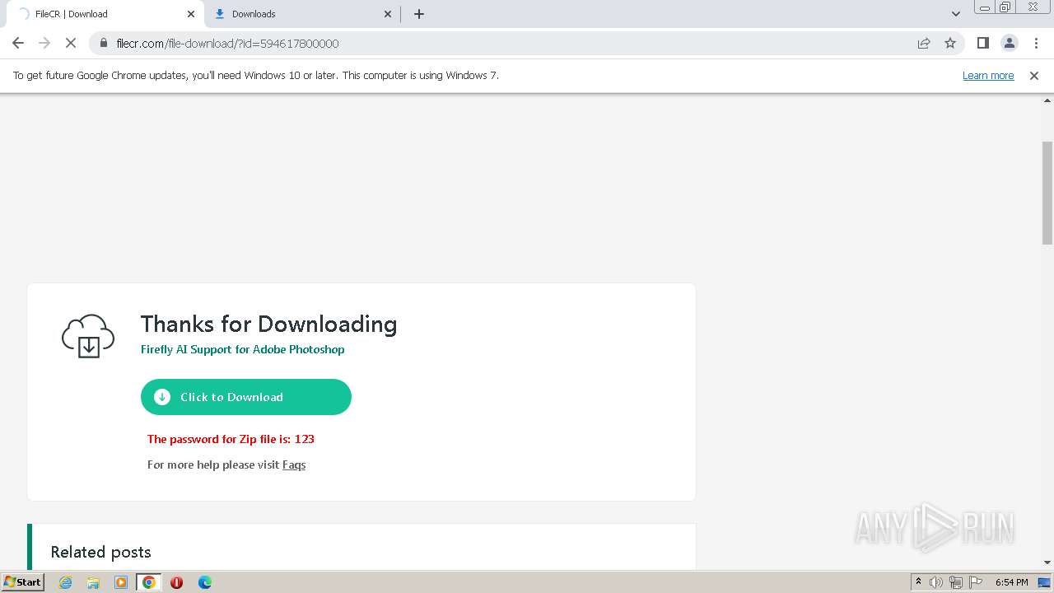This screenshot has height=593, width=1054.
Task: Close the FileCR Download tab
Action: click(191, 14)
